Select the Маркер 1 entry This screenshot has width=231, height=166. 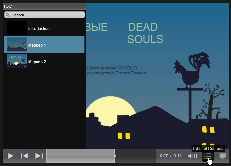click(44, 44)
